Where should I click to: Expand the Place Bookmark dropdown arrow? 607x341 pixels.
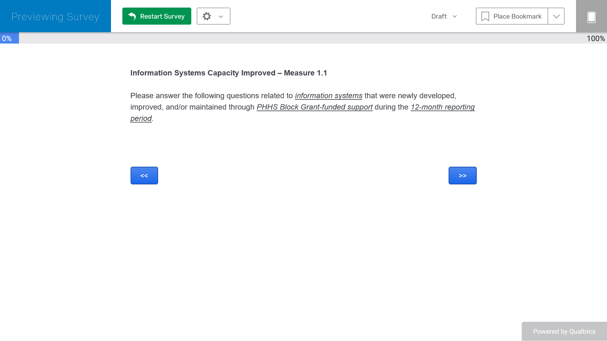[556, 16]
